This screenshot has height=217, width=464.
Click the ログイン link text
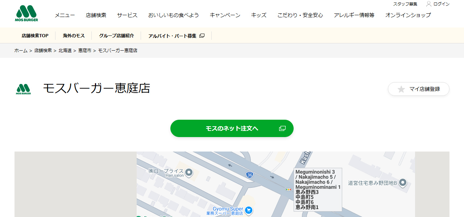pyautogui.click(x=442, y=4)
